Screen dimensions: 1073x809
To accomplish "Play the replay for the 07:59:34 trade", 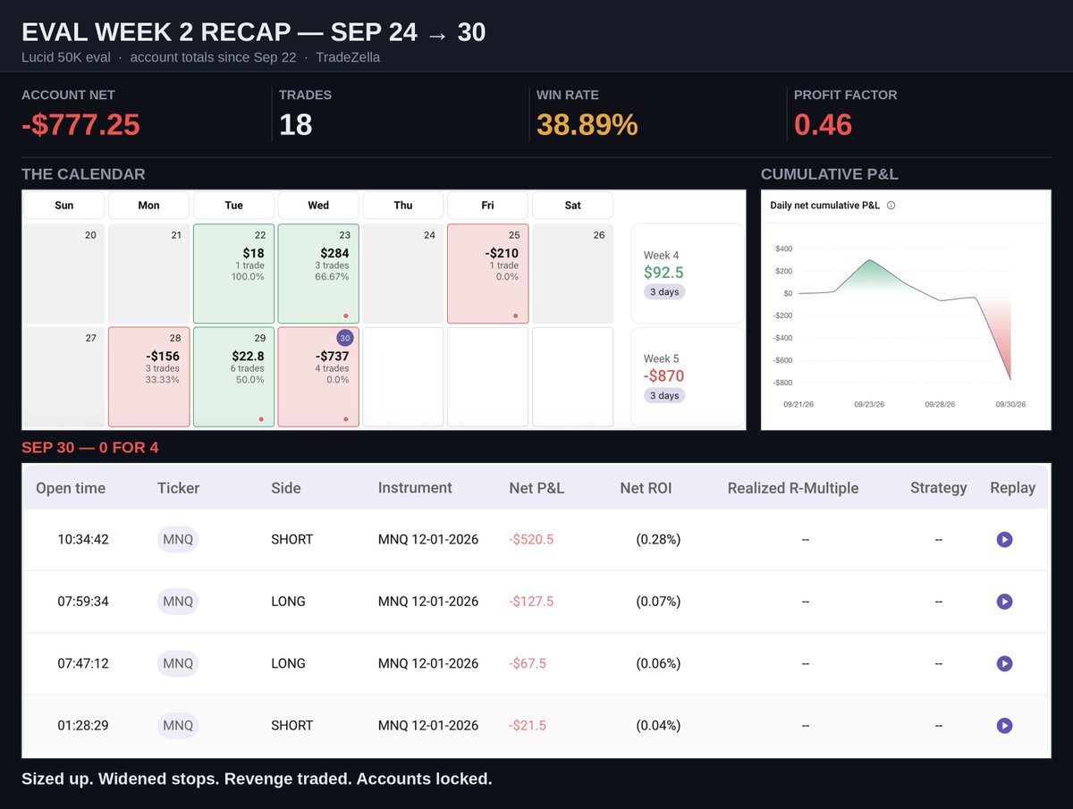I will (x=1004, y=602).
